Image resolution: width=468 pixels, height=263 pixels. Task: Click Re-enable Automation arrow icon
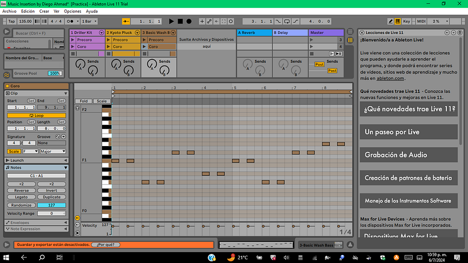[x=216, y=22]
